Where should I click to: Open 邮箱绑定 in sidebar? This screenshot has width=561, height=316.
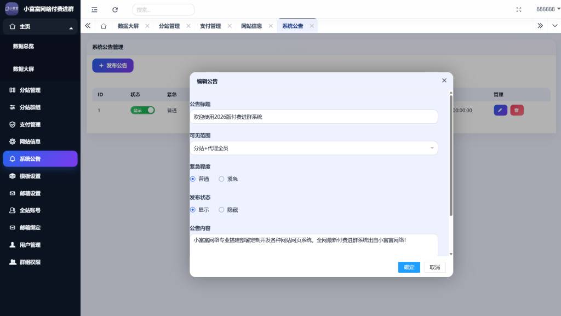point(40,228)
